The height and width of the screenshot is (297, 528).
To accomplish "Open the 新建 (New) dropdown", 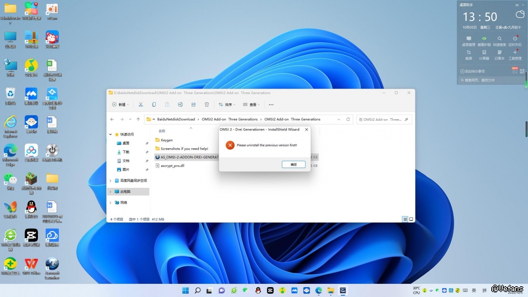I will coord(120,105).
